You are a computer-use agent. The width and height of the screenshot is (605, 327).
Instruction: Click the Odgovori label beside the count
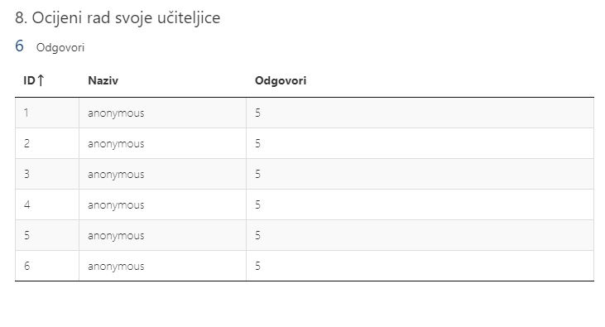(60, 47)
